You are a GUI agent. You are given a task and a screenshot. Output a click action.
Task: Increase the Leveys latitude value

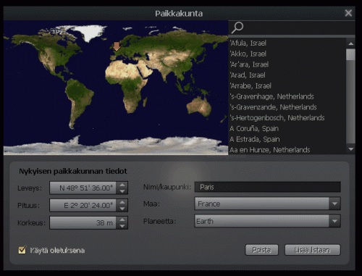pos(122,185)
